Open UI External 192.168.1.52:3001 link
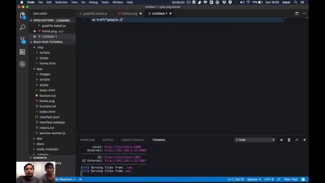Screen dimensions: 325x183 (x=125, y=161)
